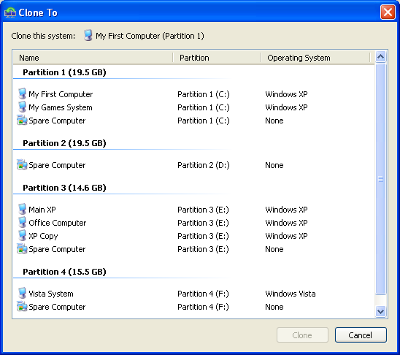Select My First Computer computer icon in list
This screenshot has width=400, height=355.
pyautogui.click(x=22, y=93)
